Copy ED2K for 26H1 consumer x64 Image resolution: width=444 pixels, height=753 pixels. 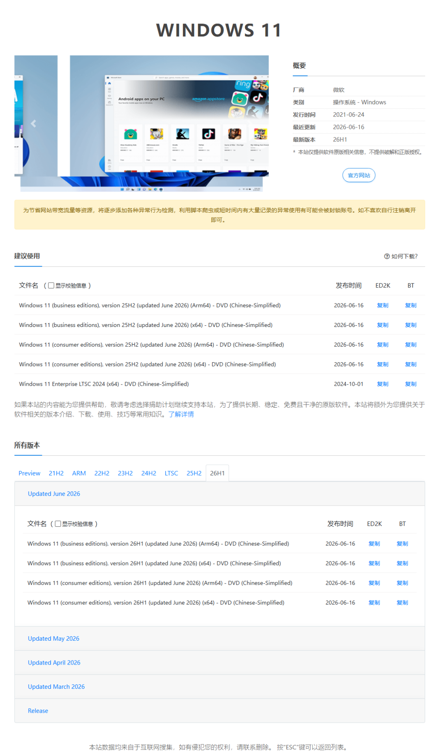click(374, 602)
